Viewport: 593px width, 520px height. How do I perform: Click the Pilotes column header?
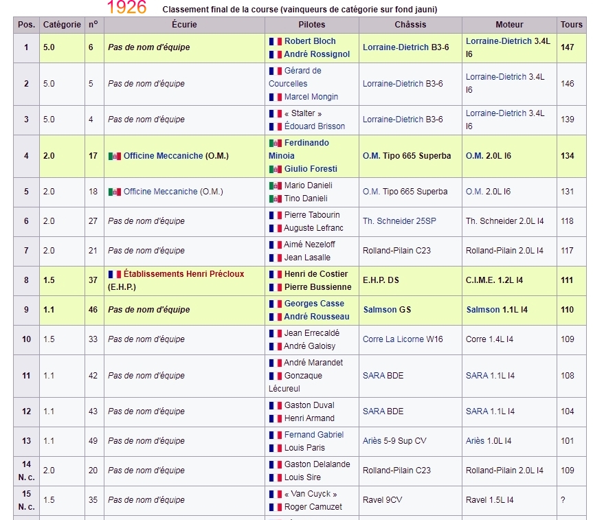pyautogui.click(x=312, y=25)
